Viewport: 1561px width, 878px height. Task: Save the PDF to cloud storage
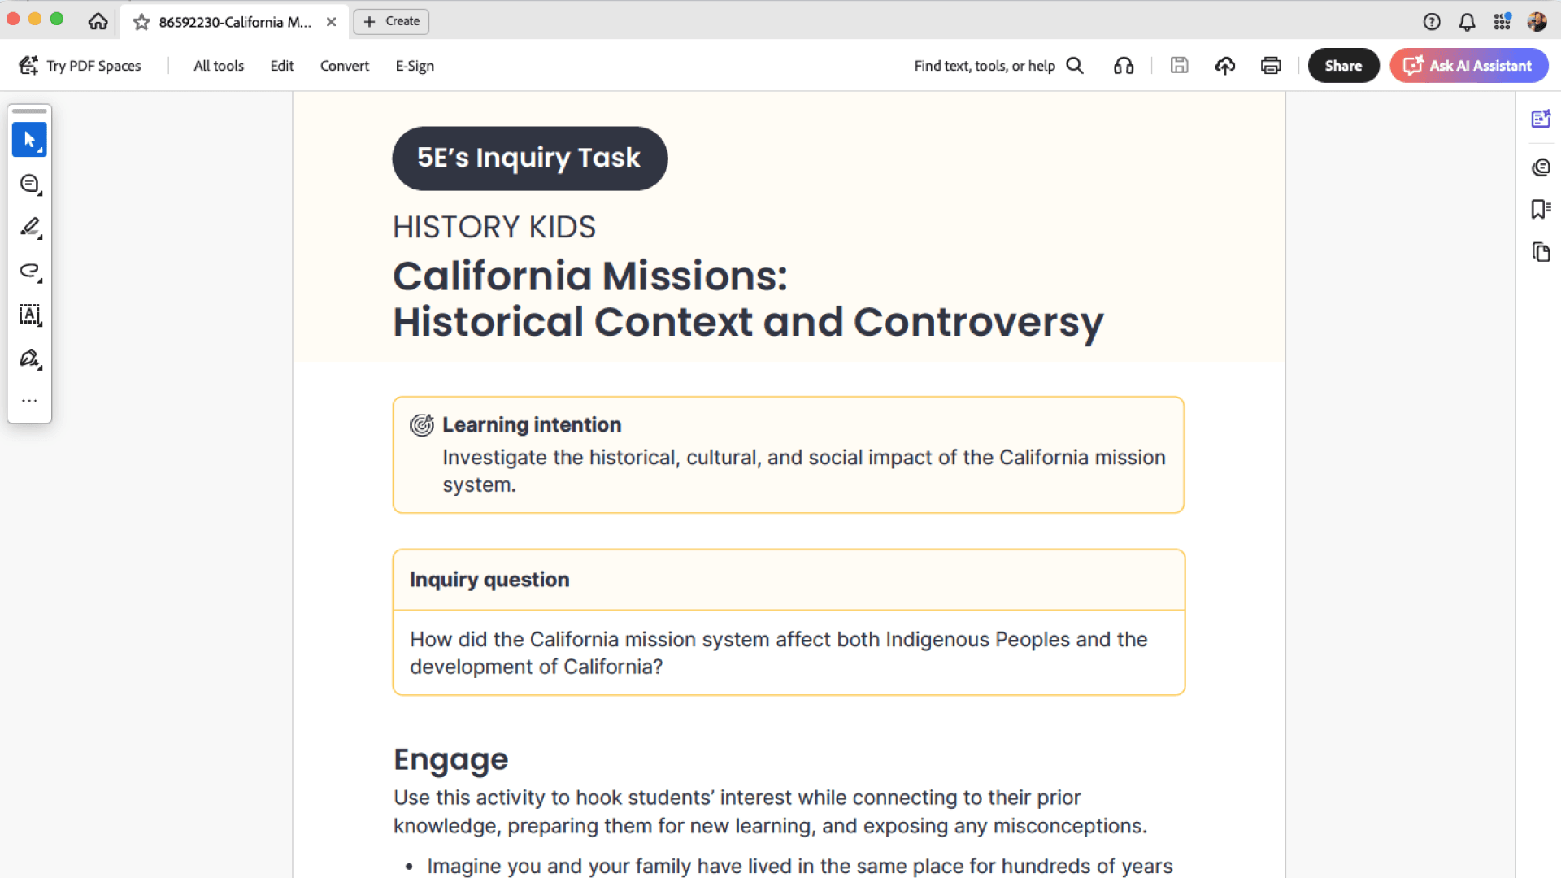[1225, 65]
